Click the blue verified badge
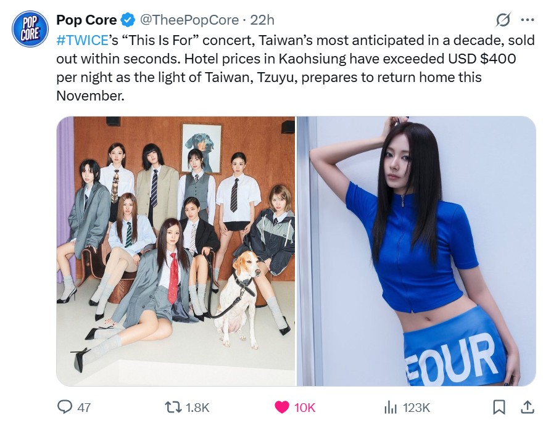Screen dimensions: 551x423 [128, 20]
